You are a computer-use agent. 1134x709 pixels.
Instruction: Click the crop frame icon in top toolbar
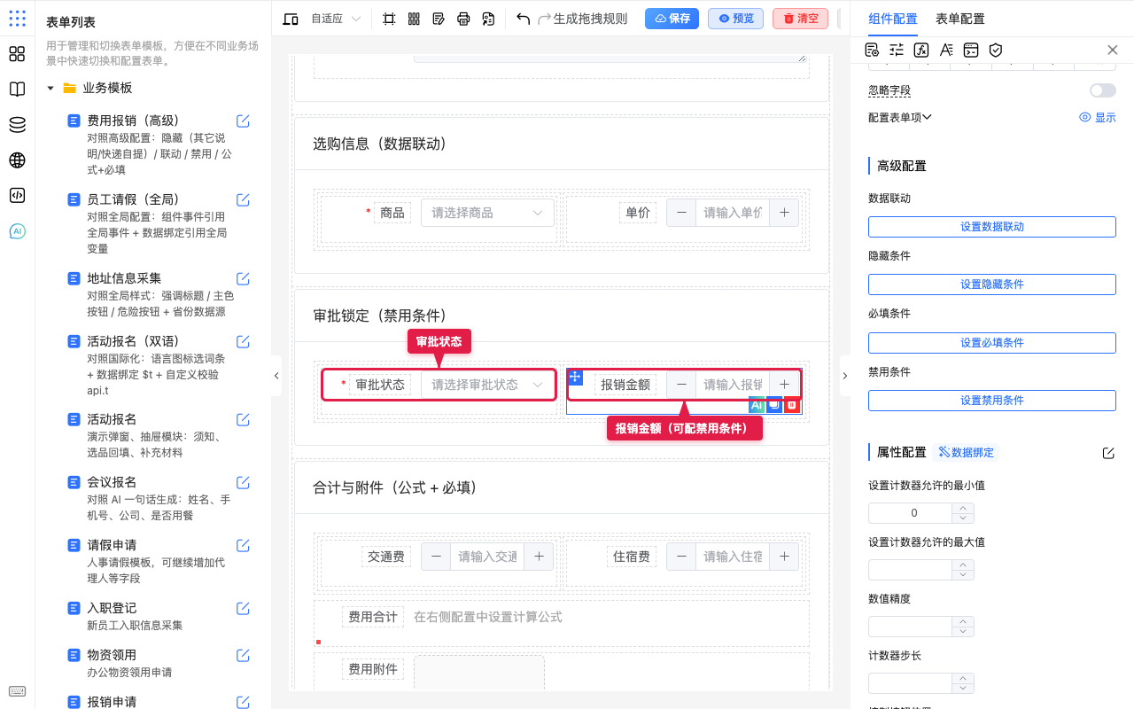click(389, 19)
